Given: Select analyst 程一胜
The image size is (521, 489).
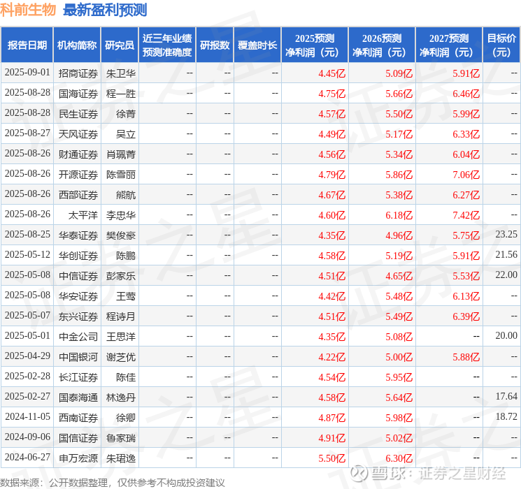Looking at the screenshot, I should coord(121,94).
